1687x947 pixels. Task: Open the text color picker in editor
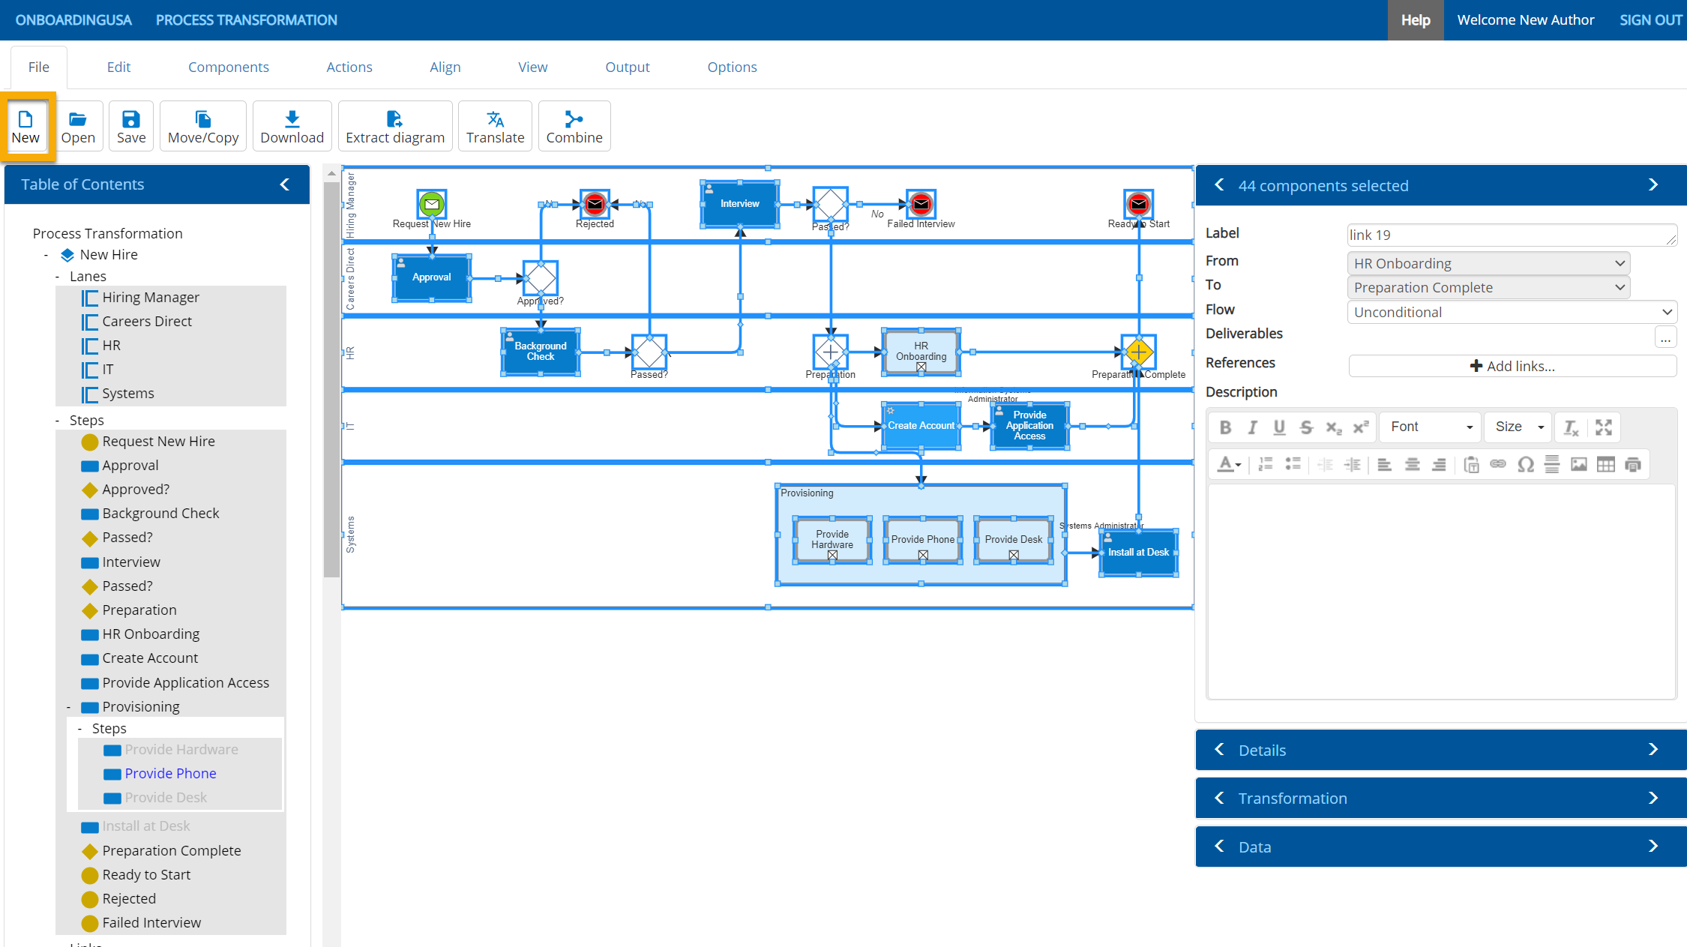(1228, 465)
